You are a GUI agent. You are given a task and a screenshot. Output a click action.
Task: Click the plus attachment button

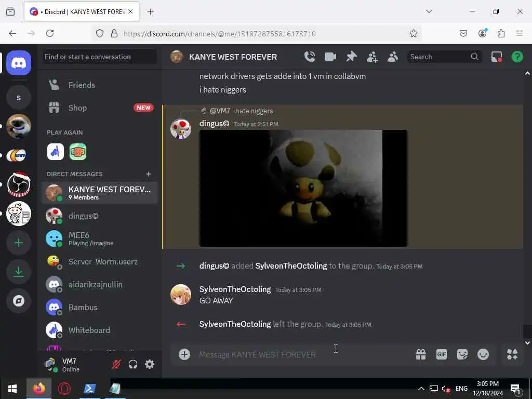tap(184, 354)
